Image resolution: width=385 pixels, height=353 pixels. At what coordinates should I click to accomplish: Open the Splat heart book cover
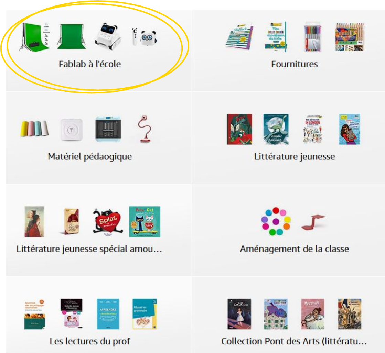108,221
